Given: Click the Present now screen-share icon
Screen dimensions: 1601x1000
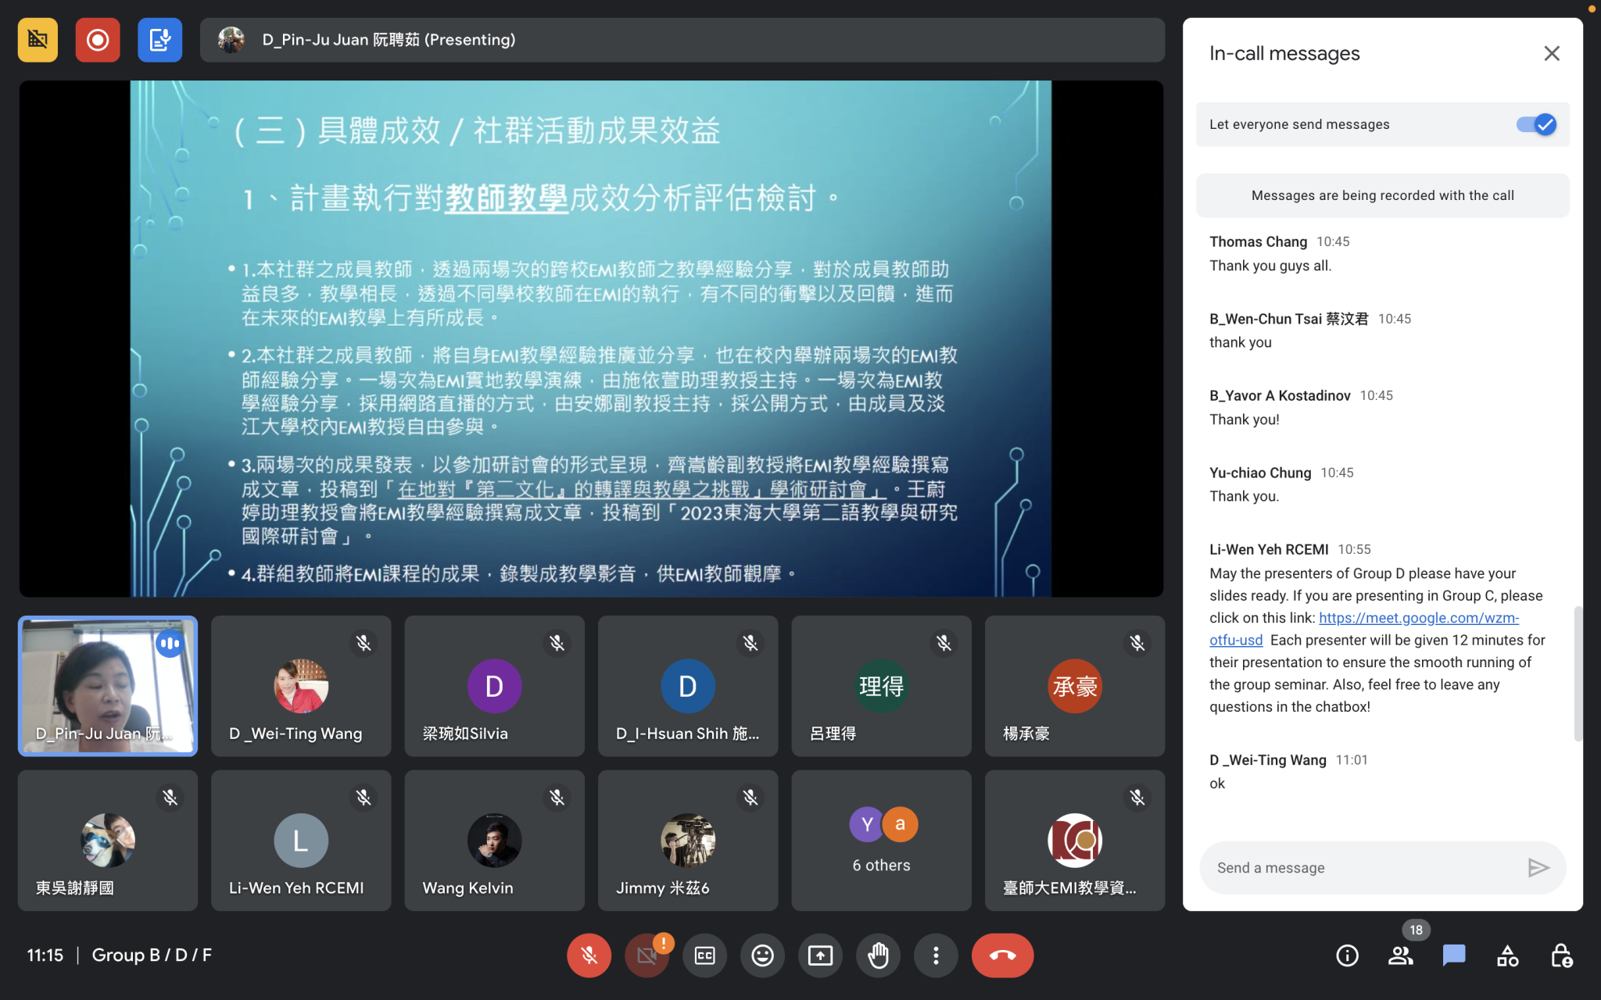Looking at the screenshot, I should (x=820, y=955).
